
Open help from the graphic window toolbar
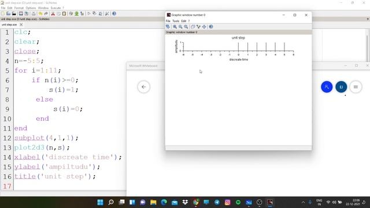[x=211, y=27]
